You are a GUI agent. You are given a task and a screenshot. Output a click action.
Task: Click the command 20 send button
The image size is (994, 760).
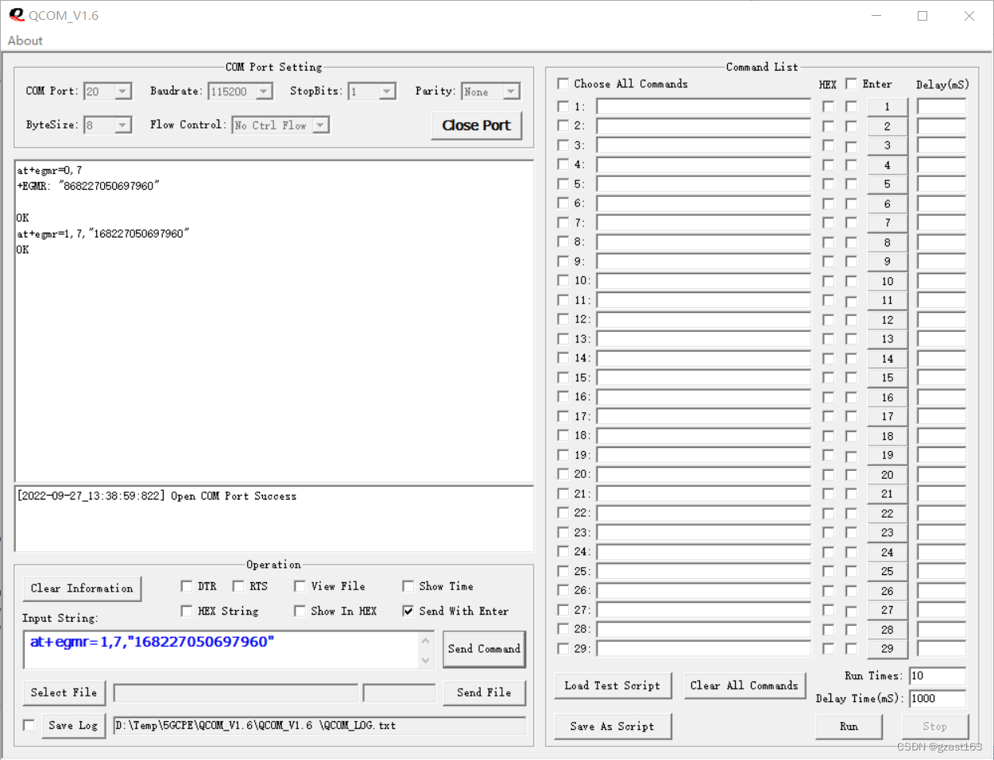pyautogui.click(x=888, y=475)
